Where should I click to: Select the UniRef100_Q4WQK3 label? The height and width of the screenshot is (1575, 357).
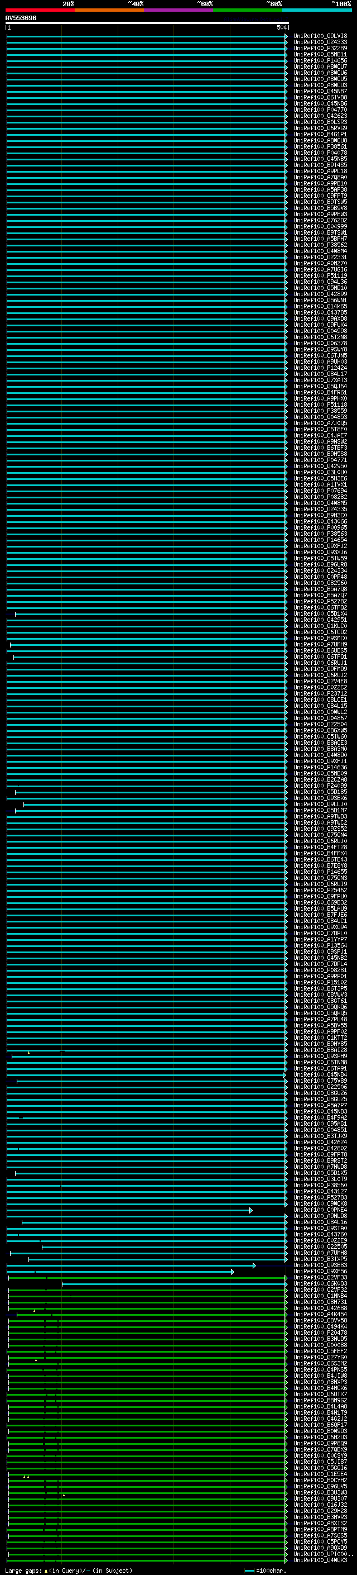320,1560
